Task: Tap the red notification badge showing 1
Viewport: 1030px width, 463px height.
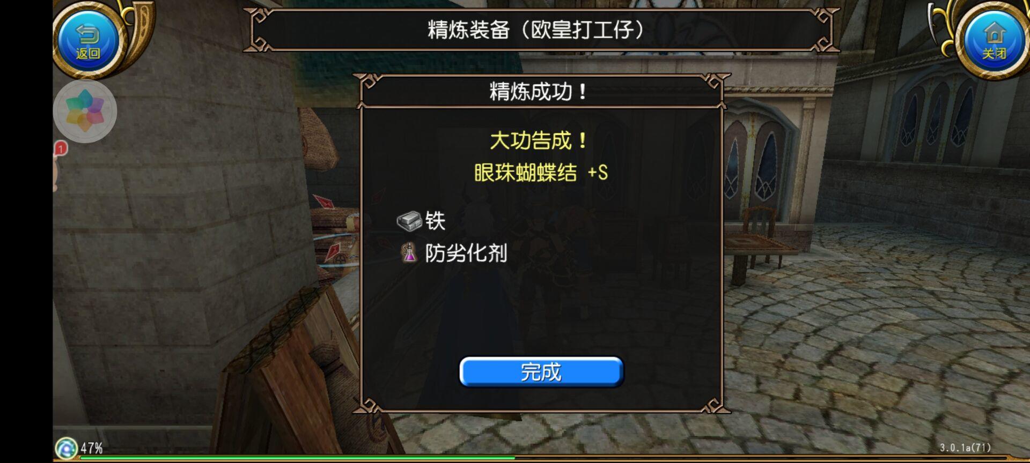Action: (61, 148)
